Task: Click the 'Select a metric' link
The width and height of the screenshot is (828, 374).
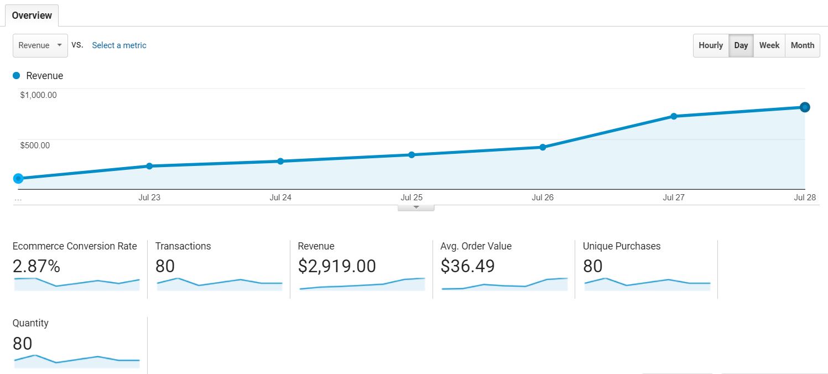Action: pos(119,45)
